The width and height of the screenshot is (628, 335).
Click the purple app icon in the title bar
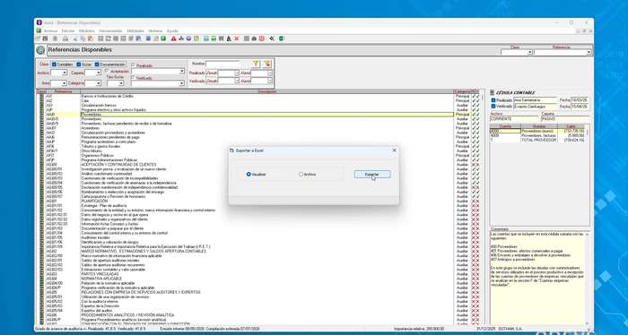(39, 22)
